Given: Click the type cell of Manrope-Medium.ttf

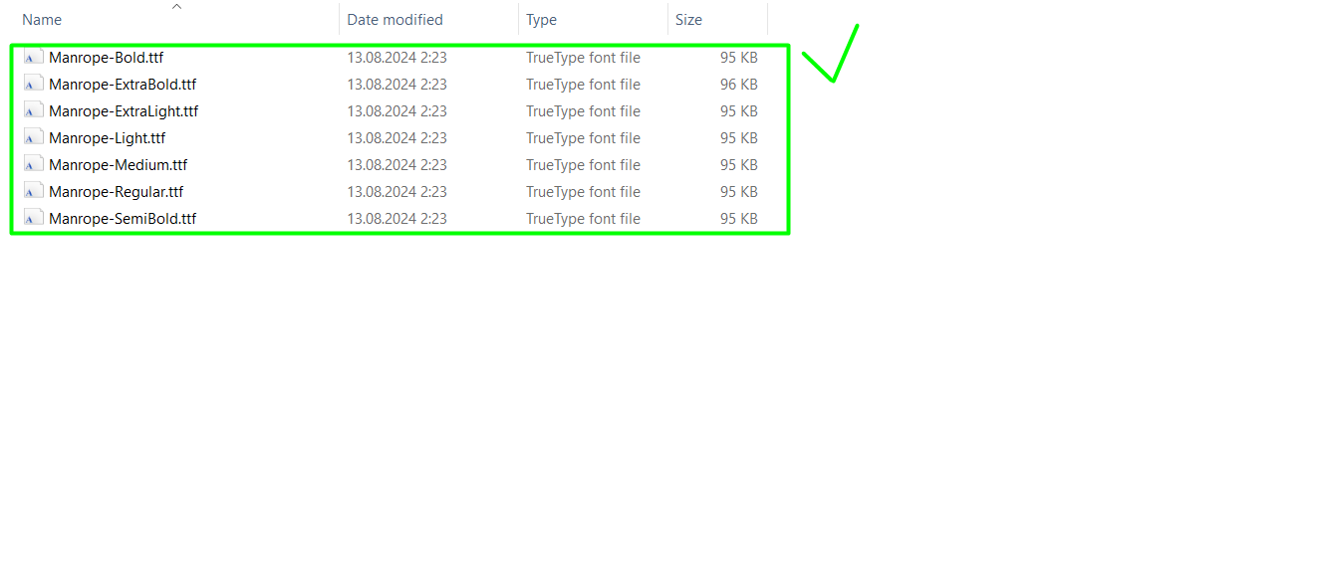Looking at the screenshot, I should (583, 165).
